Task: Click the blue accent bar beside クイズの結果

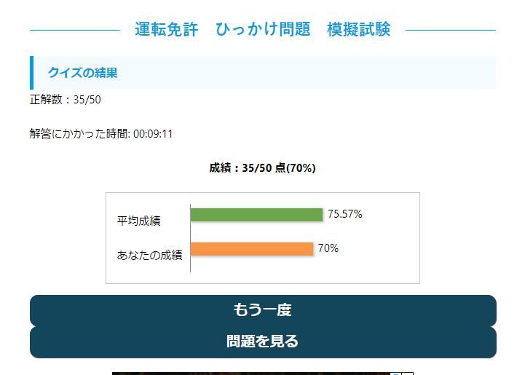Action: (32, 73)
